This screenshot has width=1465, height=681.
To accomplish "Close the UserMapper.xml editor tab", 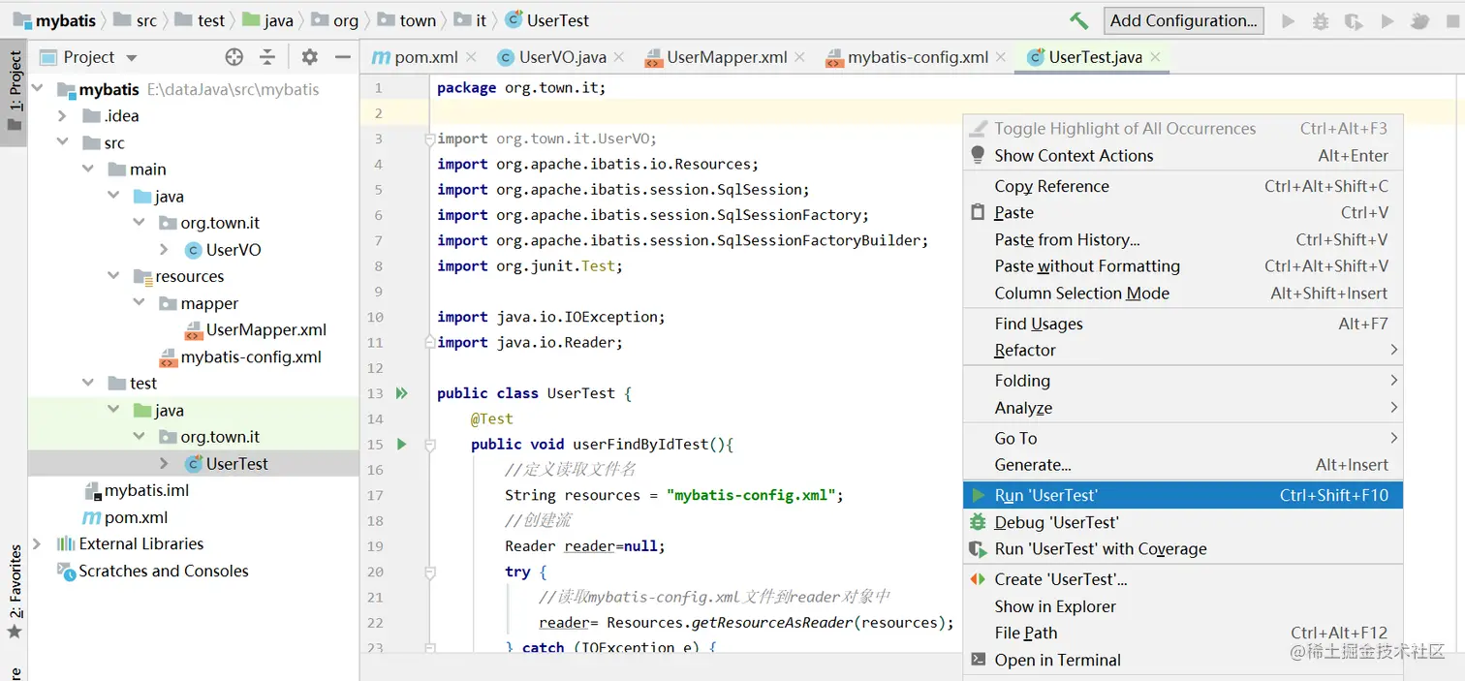I will (799, 57).
